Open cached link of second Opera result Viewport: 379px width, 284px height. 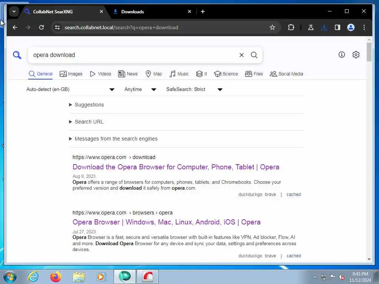294,256
